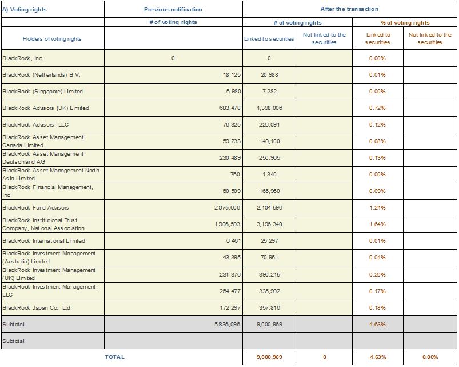Select the 2,075,606 value
Screen dimensions: 459x367
(x=227, y=207)
